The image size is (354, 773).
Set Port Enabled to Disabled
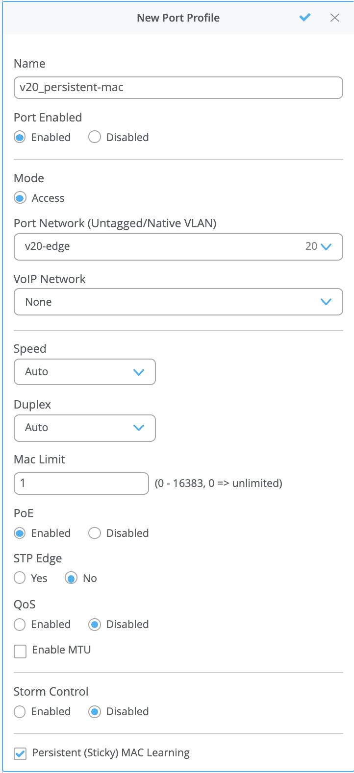(x=95, y=137)
